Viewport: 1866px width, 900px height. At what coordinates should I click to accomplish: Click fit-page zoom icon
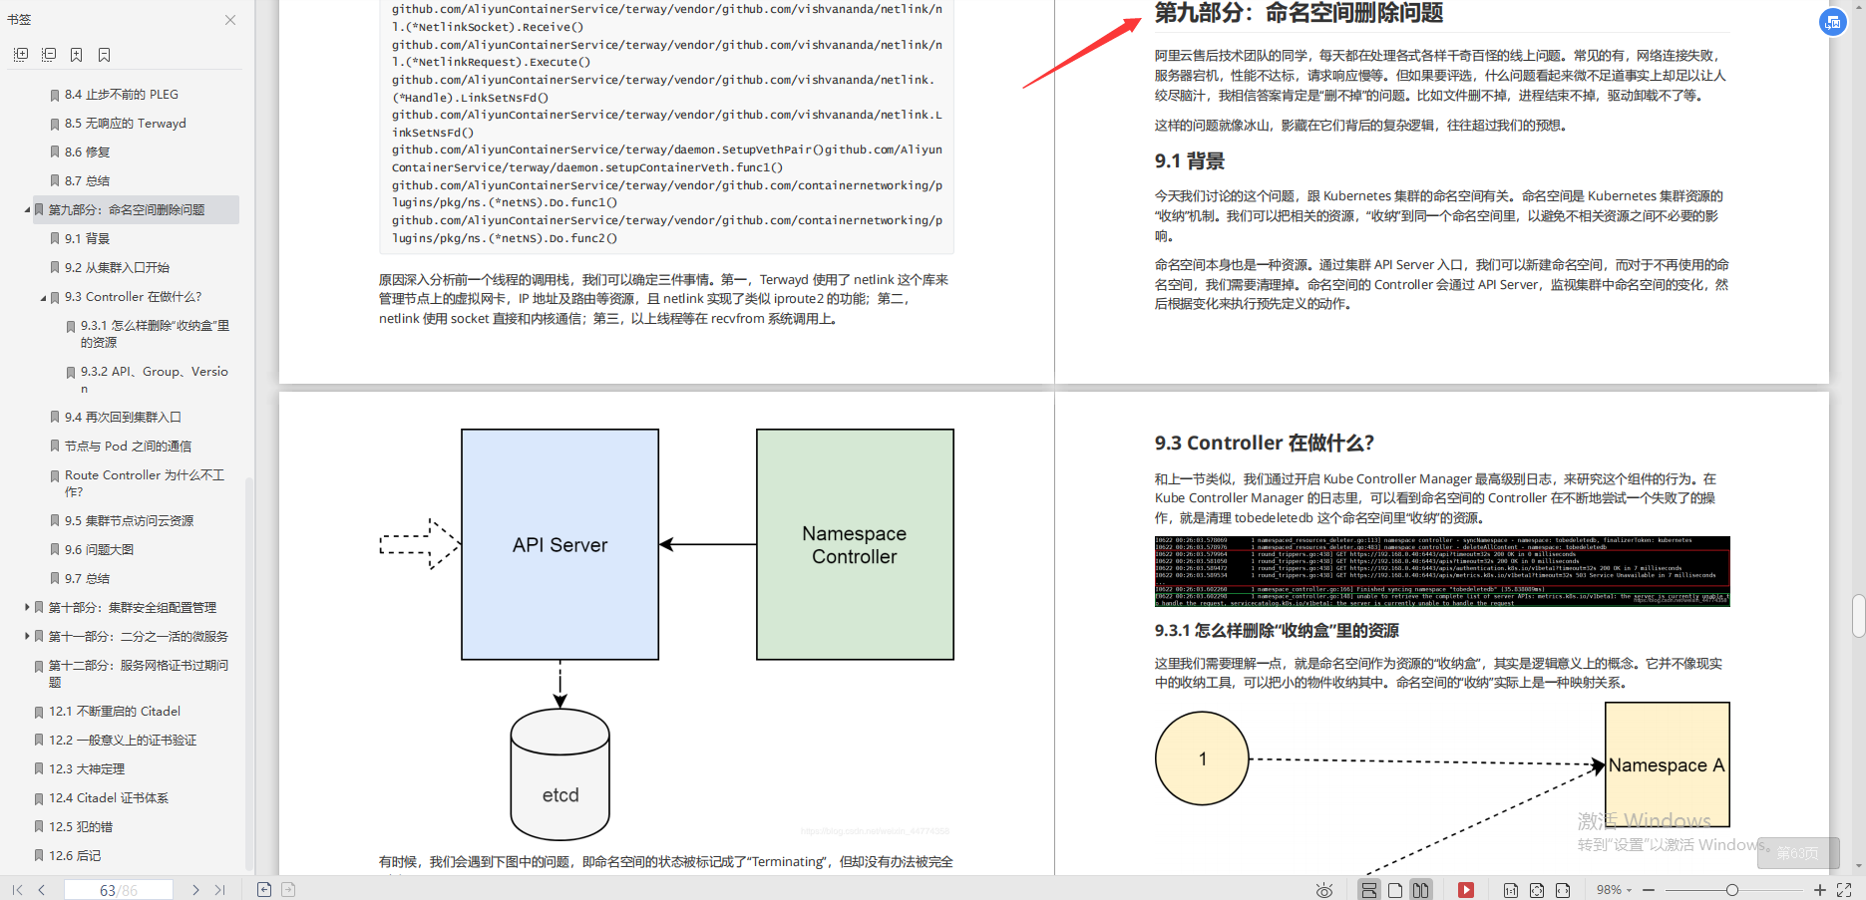1537,890
